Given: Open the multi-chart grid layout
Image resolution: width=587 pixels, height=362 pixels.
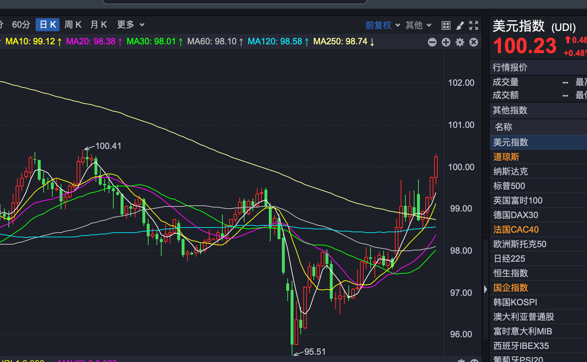Looking at the screenshot, I should (446, 25).
